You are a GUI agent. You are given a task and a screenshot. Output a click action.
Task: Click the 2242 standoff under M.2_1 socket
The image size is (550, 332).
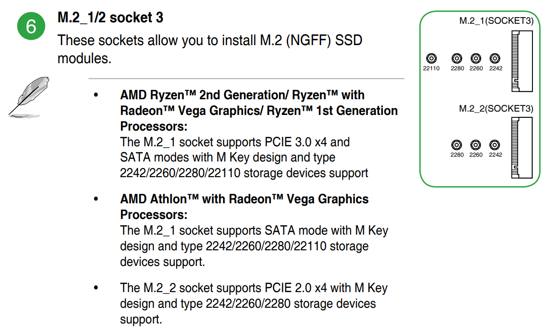(x=495, y=58)
